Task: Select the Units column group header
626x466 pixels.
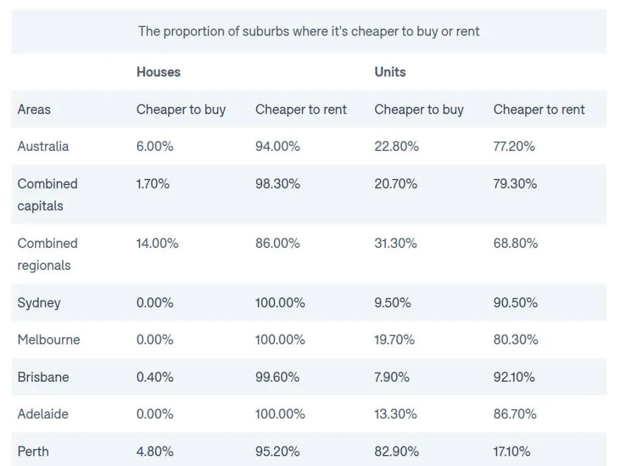Action: pos(390,72)
